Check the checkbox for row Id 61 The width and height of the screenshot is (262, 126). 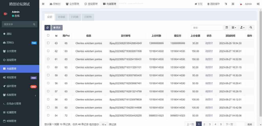tap(48, 59)
